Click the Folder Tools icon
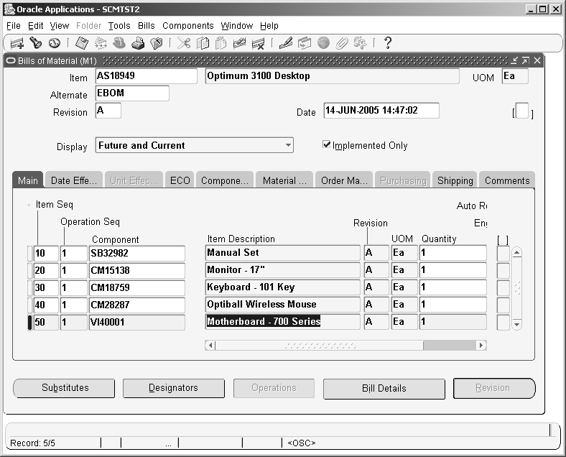Screen dimensions: 566x457 coord(360,43)
